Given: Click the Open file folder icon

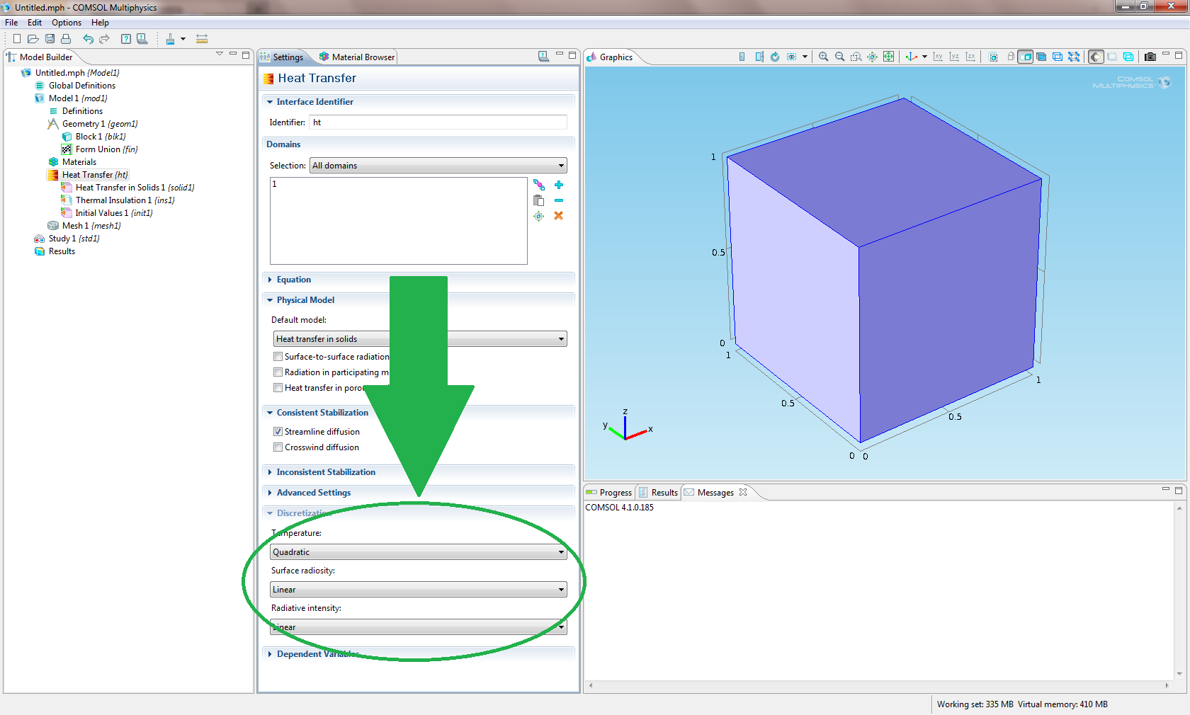Looking at the screenshot, I should click(x=33, y=39).
